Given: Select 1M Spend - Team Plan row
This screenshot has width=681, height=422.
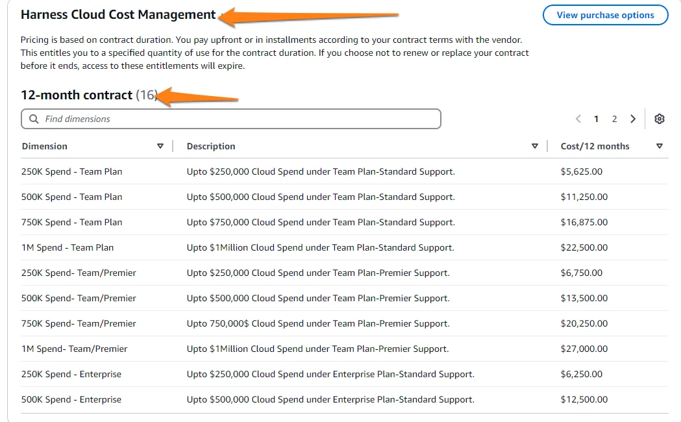Looking at the screenshot, I should coord(344,247).
